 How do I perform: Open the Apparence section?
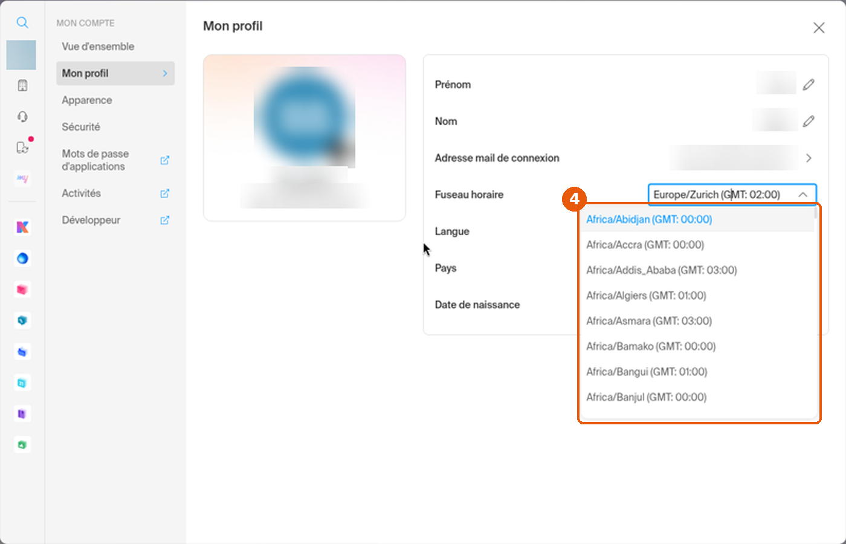(x=87, y=100)
